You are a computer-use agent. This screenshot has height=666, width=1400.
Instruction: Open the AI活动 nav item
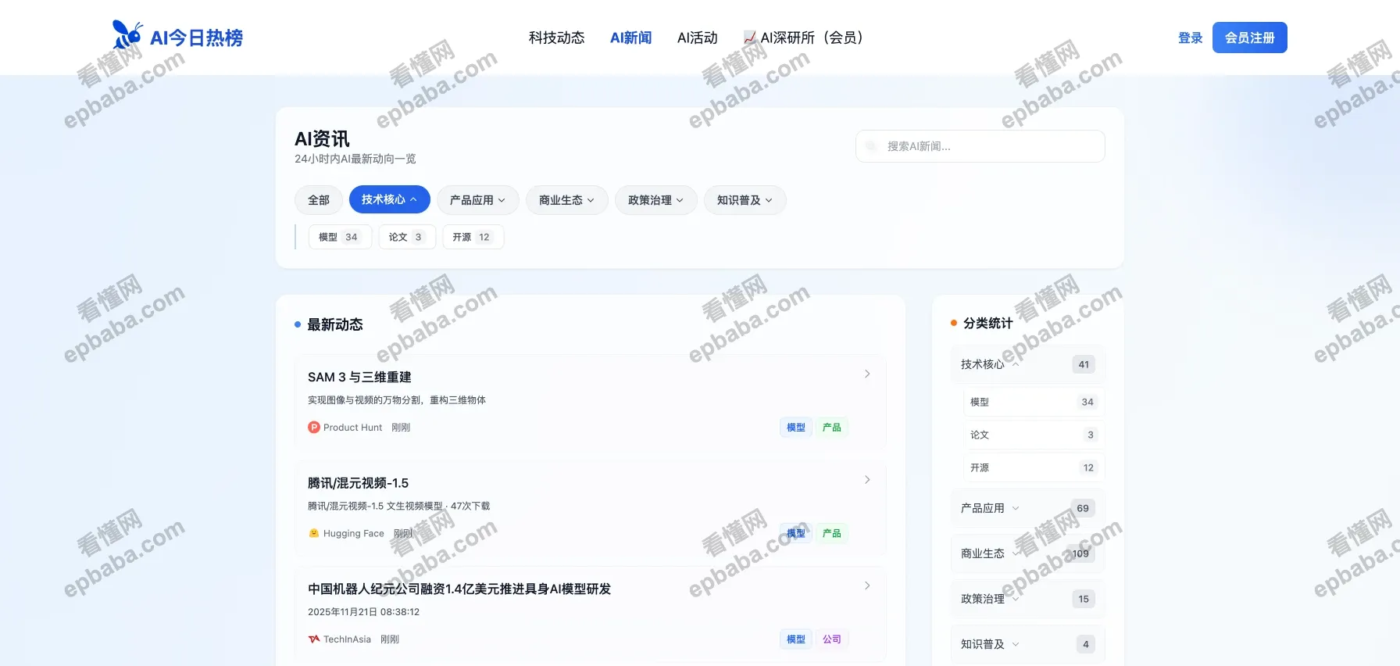(x=697, y=38)
